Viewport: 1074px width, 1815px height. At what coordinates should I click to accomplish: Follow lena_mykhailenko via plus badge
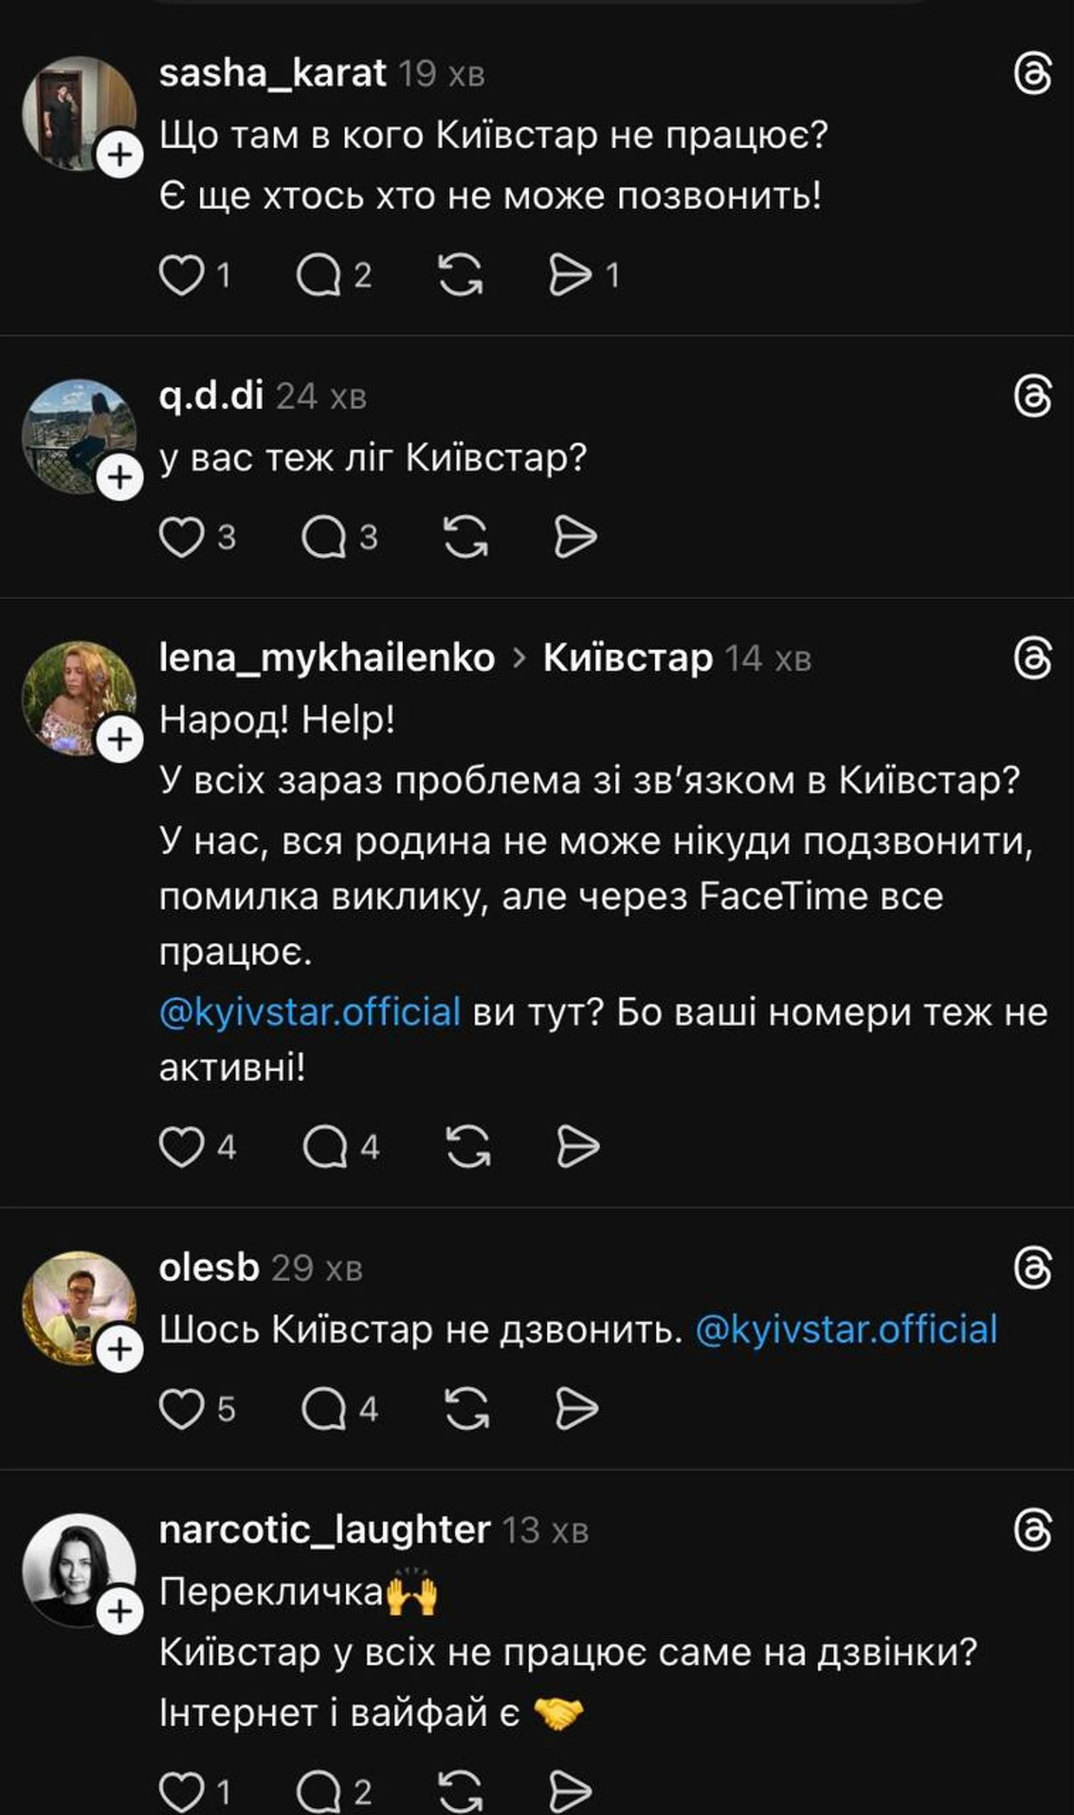click(120, 739)
